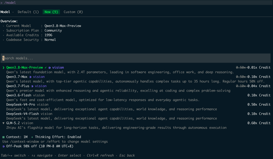Switch to the Custom (0) tab
Screen dimensions: 273x159
point(73,12)
